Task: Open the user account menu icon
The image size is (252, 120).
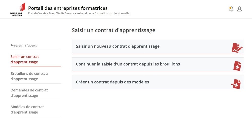Action: coord(239,9)
